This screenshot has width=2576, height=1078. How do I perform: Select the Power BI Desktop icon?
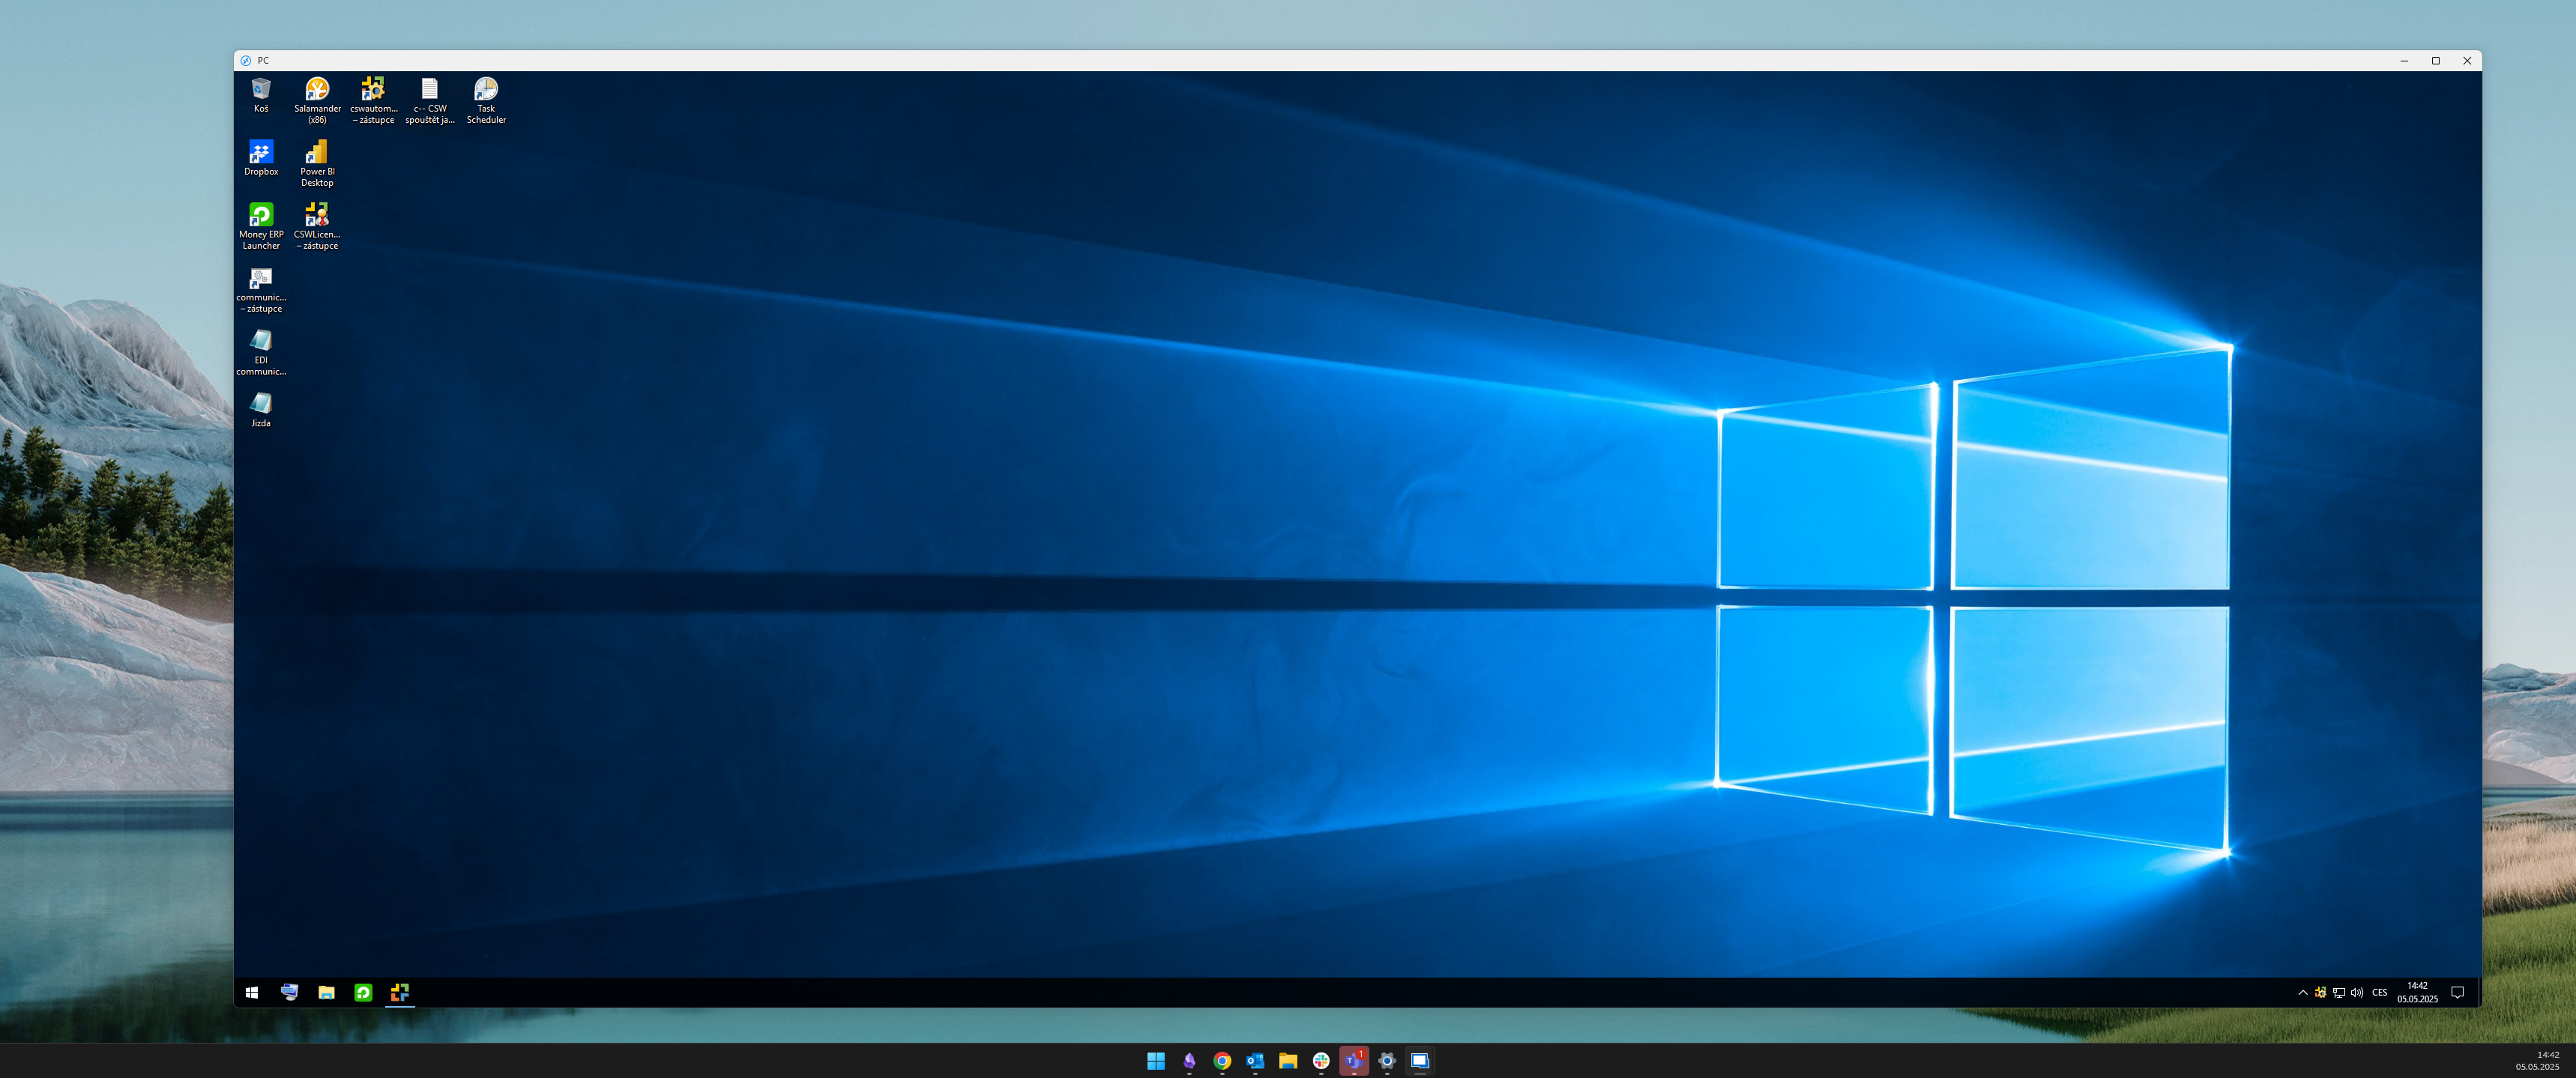(x=317, y=164)
